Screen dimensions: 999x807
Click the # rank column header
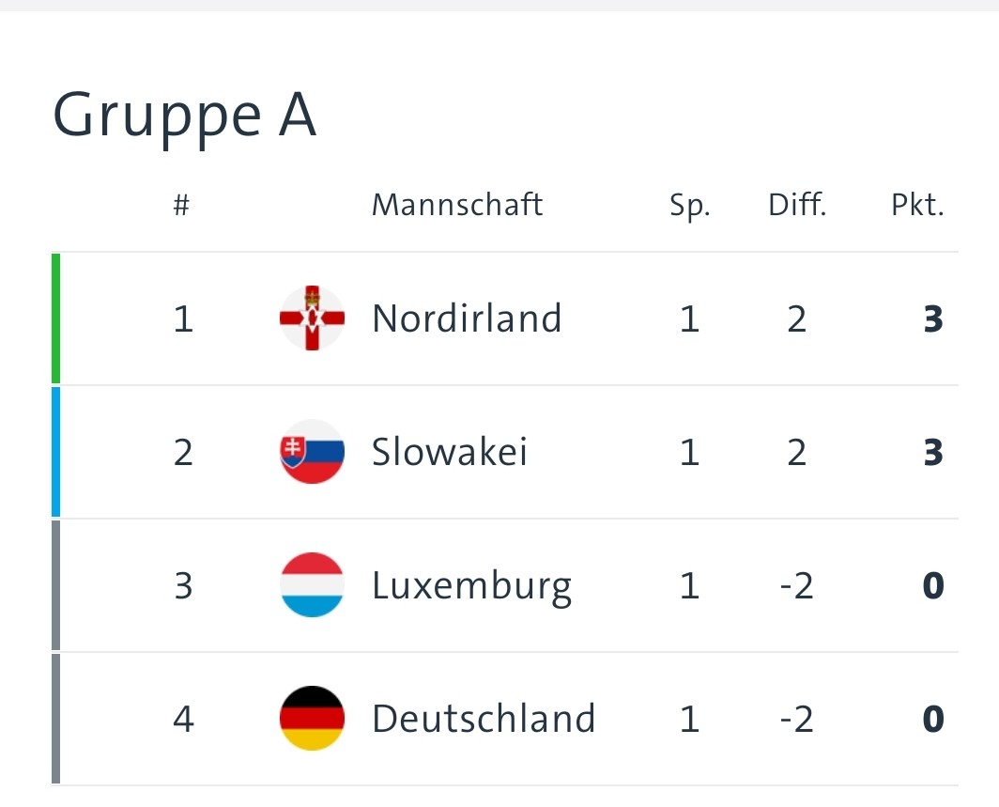[x=182, y=205]
